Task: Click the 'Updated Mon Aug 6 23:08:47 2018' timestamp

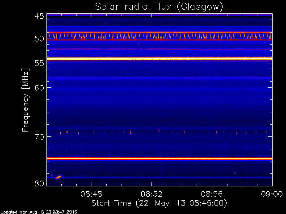Action: 39,212
